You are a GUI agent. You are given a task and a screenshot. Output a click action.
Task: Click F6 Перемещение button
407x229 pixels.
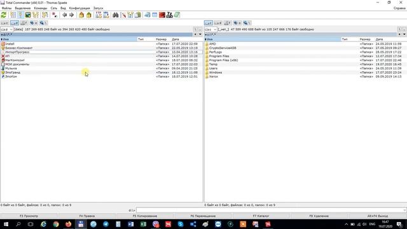click(x=203, y=216)
